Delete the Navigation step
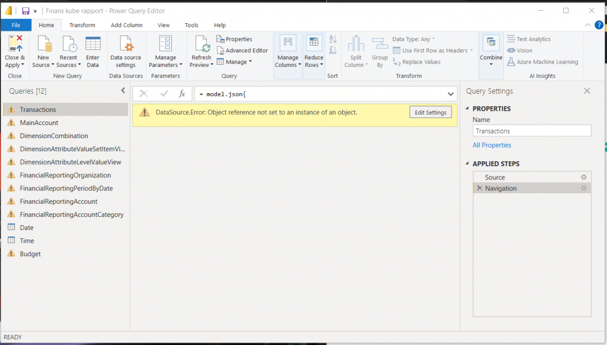Viewport: 607px width, 345px height. [x=480, y=188]
